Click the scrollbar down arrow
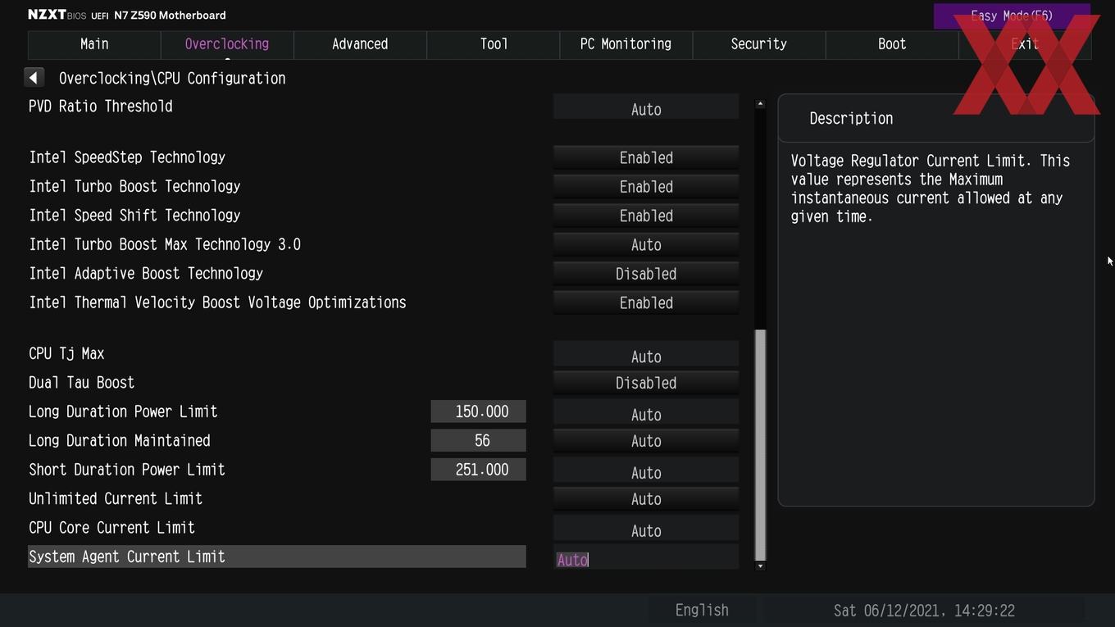Viewport: 1115px width, 627px height. tap(760, 566)
